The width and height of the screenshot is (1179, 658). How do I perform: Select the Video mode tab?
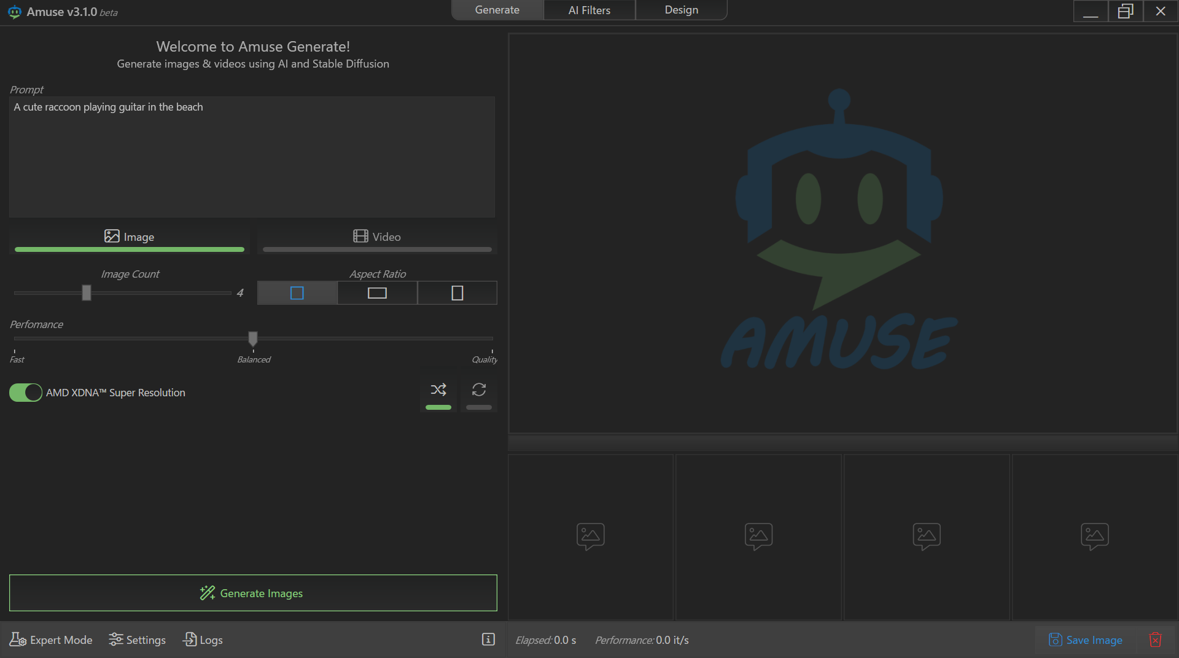(x=377, y=238)
